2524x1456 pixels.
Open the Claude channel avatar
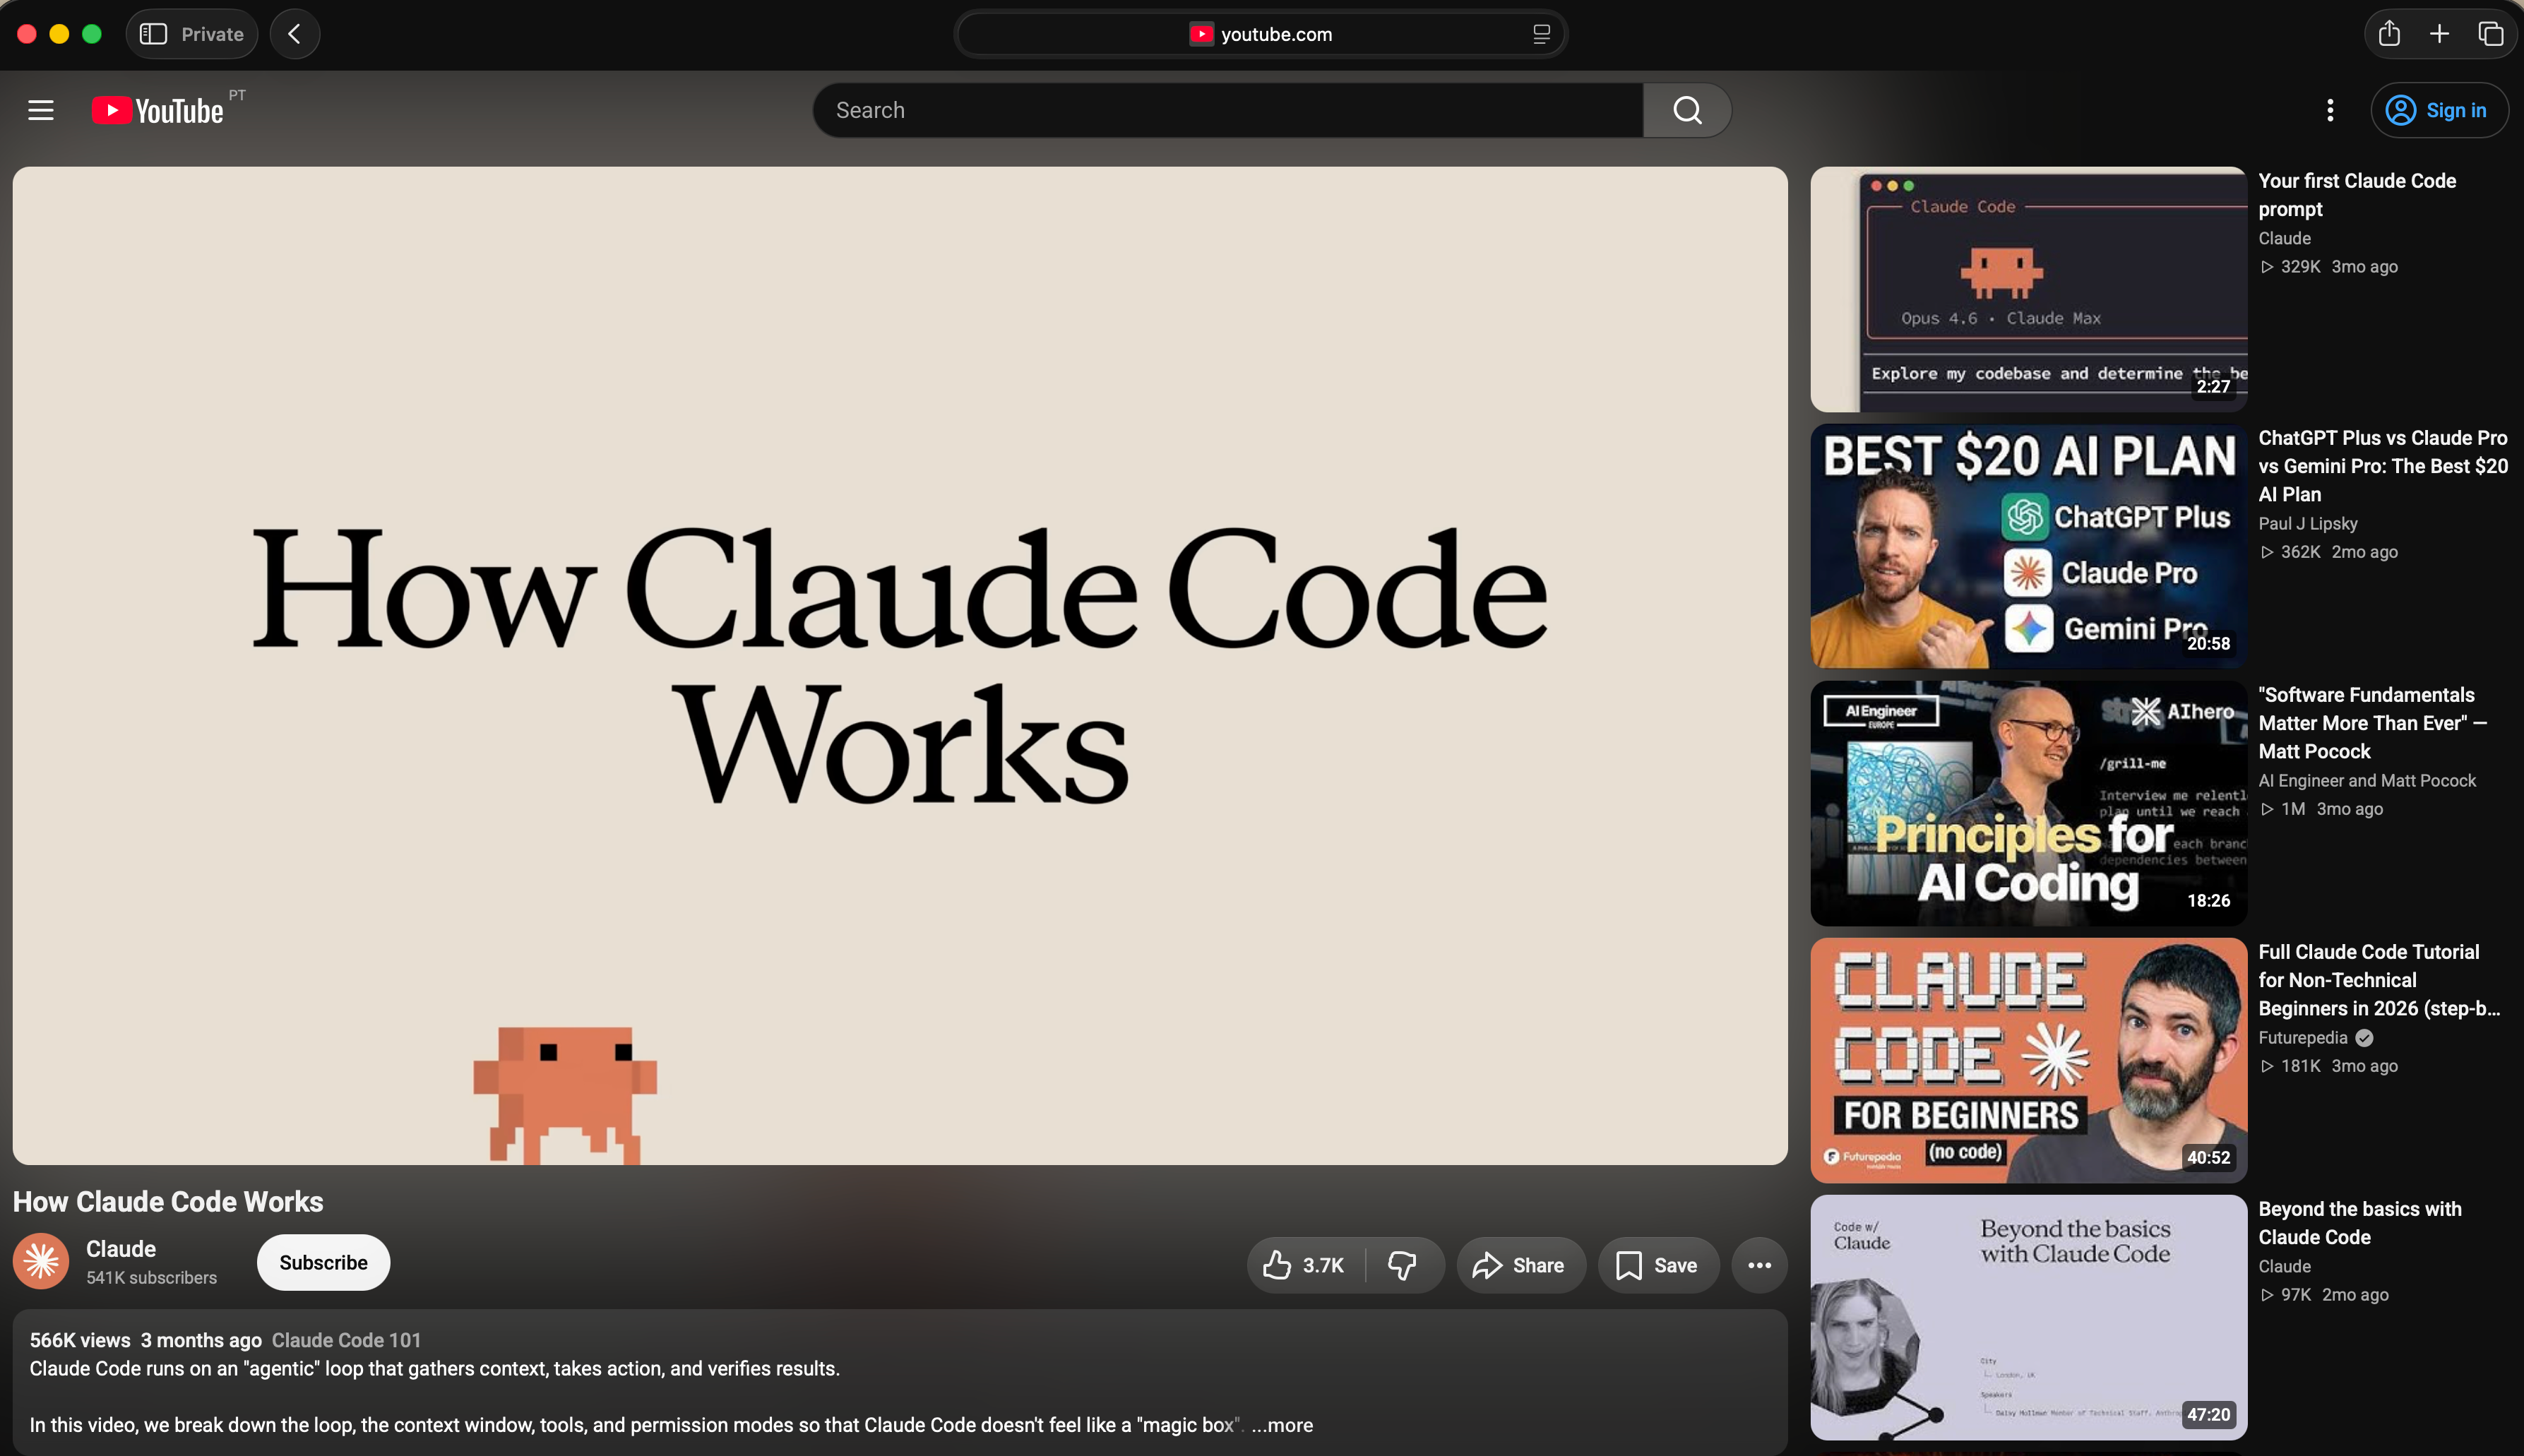point(41,1262)
